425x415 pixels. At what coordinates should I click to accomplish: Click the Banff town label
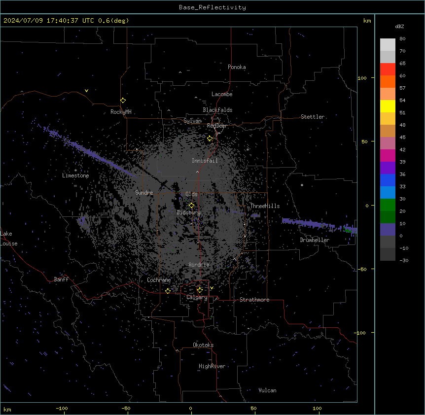click(x=61, y=279)
